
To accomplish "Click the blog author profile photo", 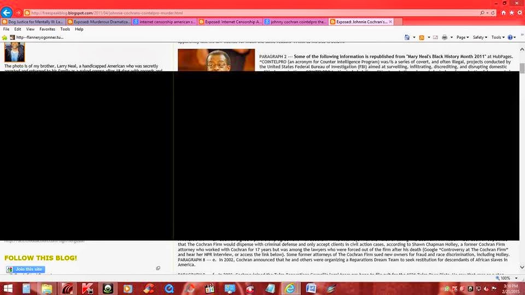I will tap(14, 52).
